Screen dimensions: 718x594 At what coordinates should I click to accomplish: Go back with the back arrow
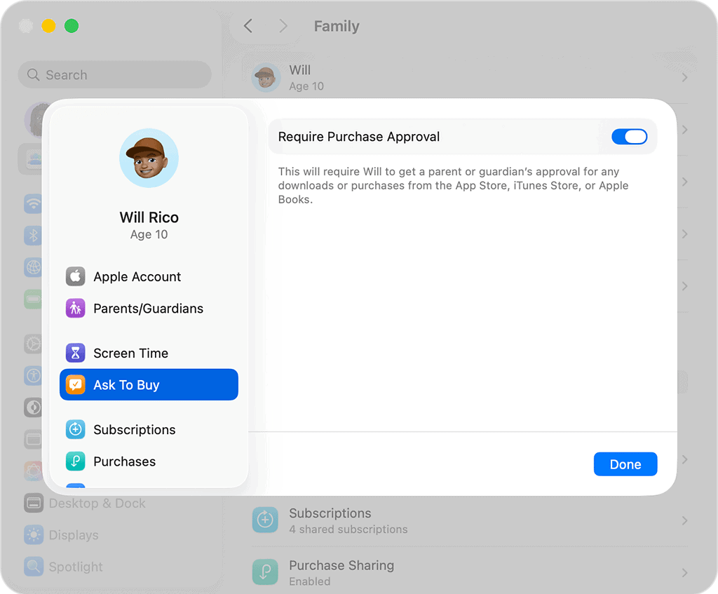248,26
